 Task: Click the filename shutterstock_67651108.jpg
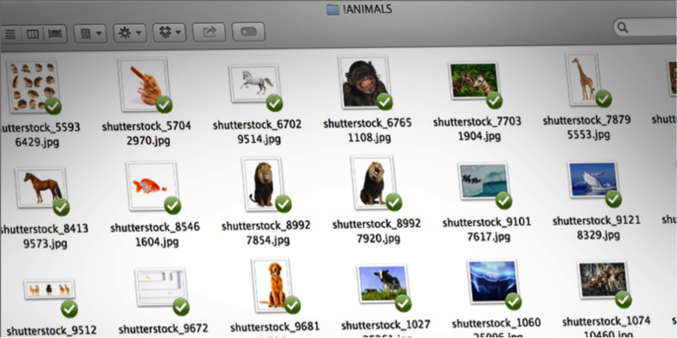coord(367,130)
